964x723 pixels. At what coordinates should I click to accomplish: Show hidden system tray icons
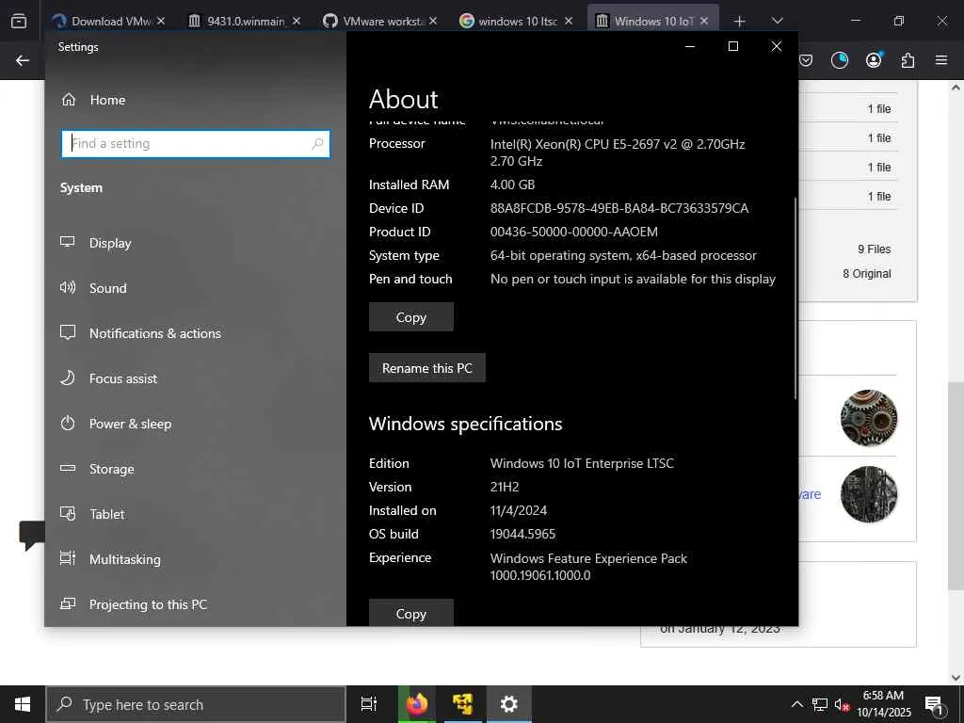coord(796,704)
